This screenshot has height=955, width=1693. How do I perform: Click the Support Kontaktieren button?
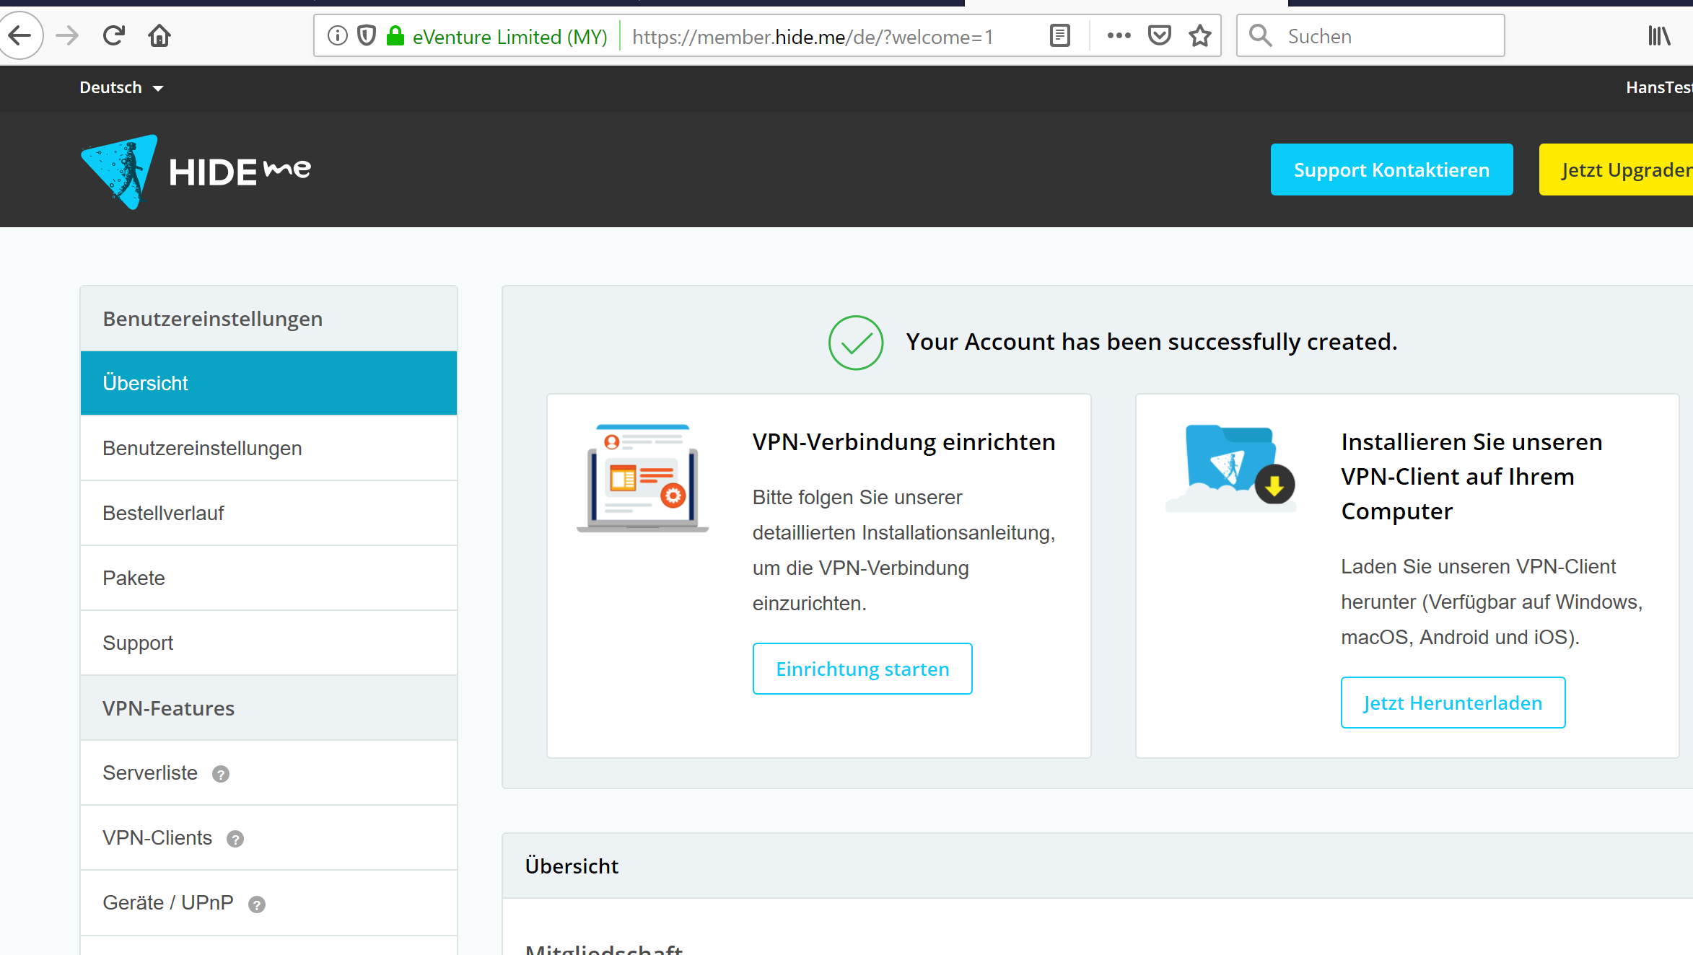click(1391, 170)
